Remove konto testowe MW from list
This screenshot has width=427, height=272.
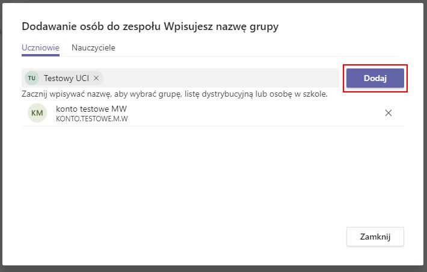pyautogui.click(x=389, y=113)
